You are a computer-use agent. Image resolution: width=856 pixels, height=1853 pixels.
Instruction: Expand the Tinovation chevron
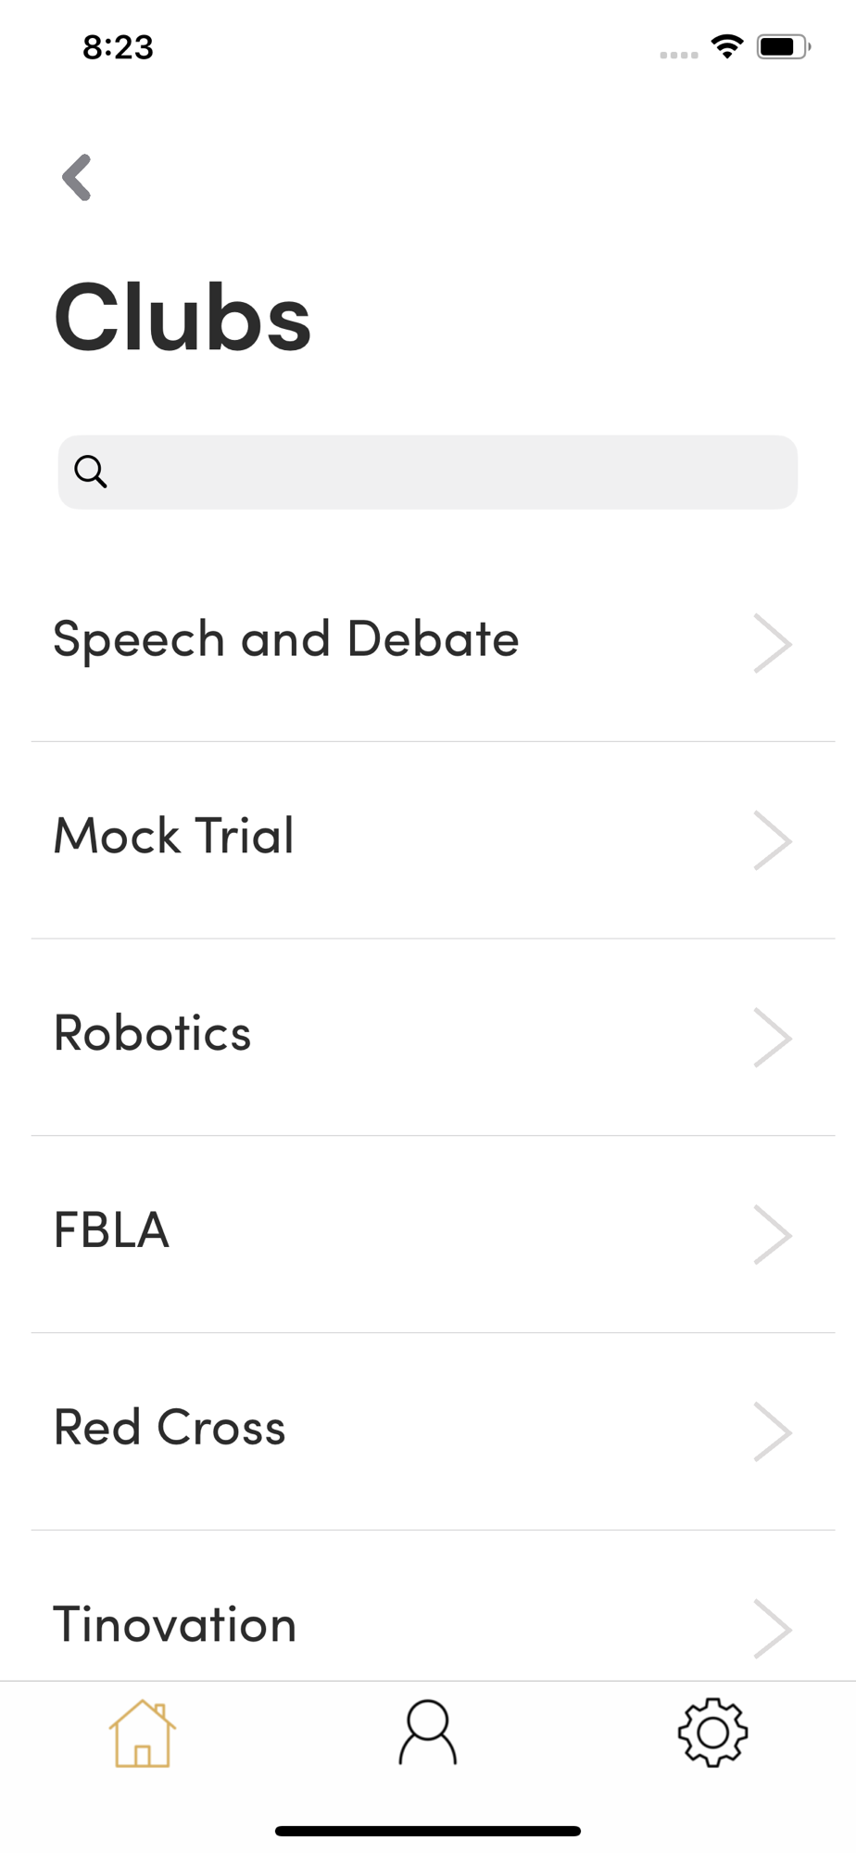click(772, 1628)
